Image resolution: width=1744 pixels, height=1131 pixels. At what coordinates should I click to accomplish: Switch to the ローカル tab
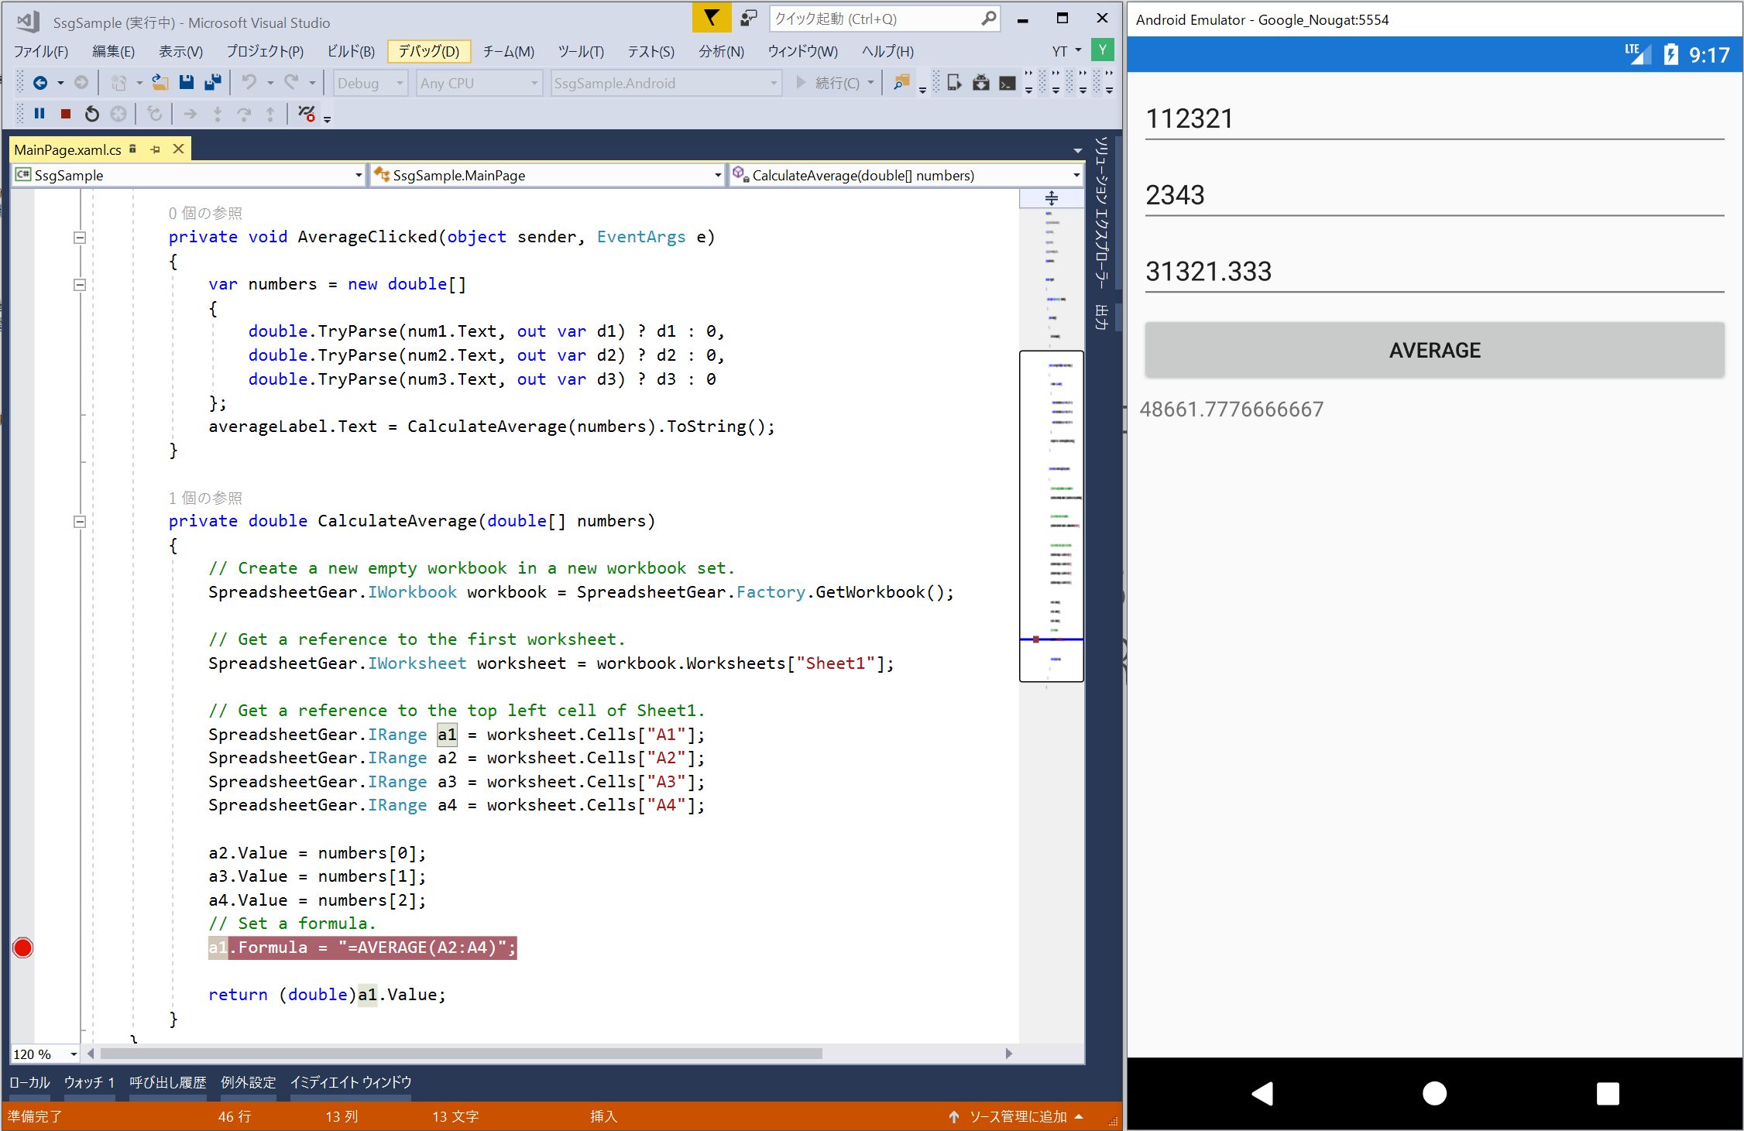click(29, 1082)
